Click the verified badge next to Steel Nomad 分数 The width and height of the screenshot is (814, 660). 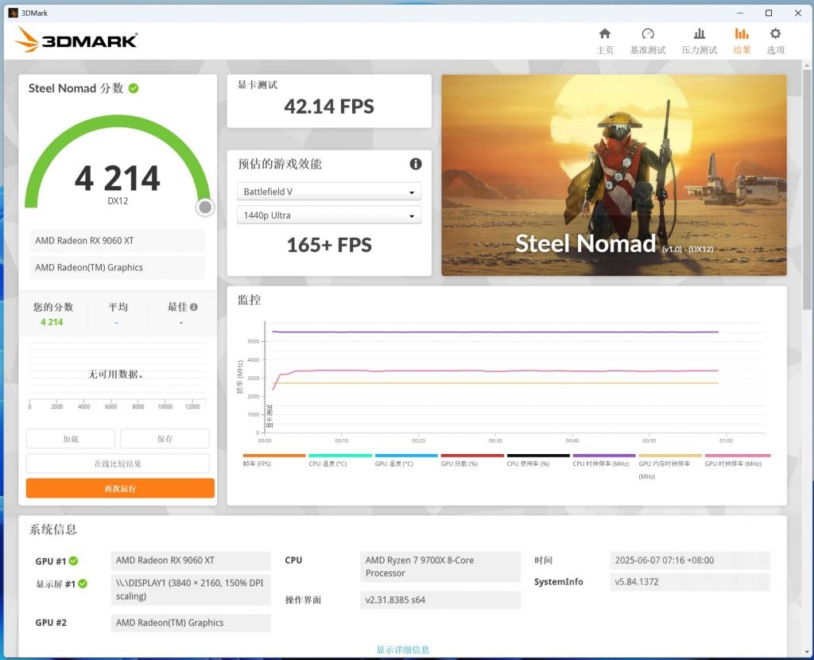coord(132,88)
